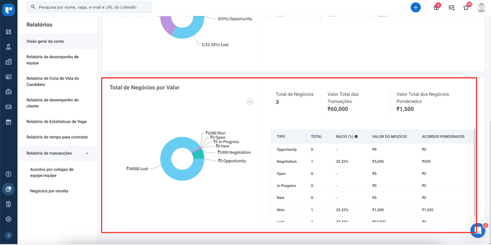Click the Rácio (%) info icon
This screenshot has height=245, width=491.
pyautogui.click(x=356, y=136)
